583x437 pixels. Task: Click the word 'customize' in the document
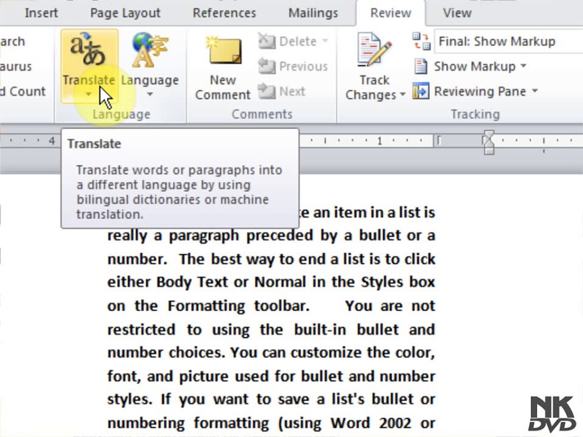(326, 352)
